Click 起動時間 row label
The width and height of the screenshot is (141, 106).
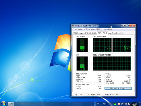click(x=109, y=81)
